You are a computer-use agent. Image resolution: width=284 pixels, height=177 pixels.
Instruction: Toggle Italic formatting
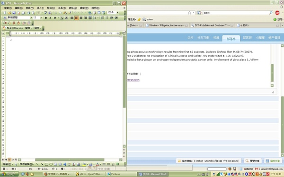pyautogui.click(x=50, y=18)
